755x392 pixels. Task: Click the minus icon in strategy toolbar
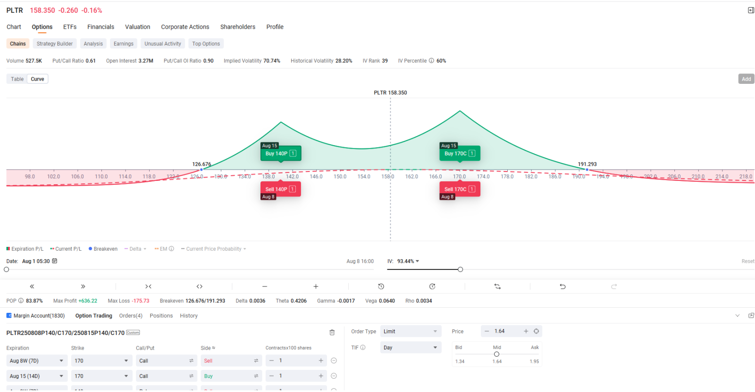[265, 286]
